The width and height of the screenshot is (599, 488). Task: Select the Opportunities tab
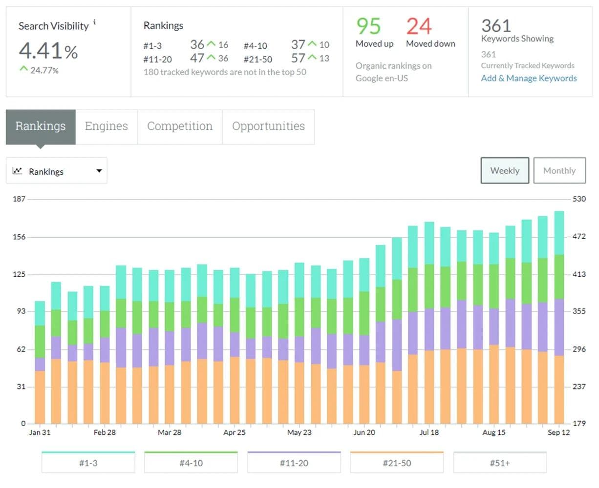click(x=268, y=126)
